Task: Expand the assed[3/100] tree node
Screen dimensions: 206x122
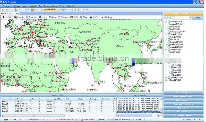Action: 166,22
